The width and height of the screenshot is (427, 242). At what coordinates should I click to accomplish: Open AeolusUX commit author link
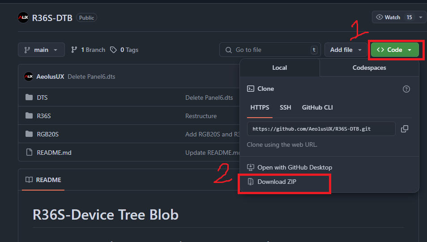pyautogui.click(x=51, y=77)
